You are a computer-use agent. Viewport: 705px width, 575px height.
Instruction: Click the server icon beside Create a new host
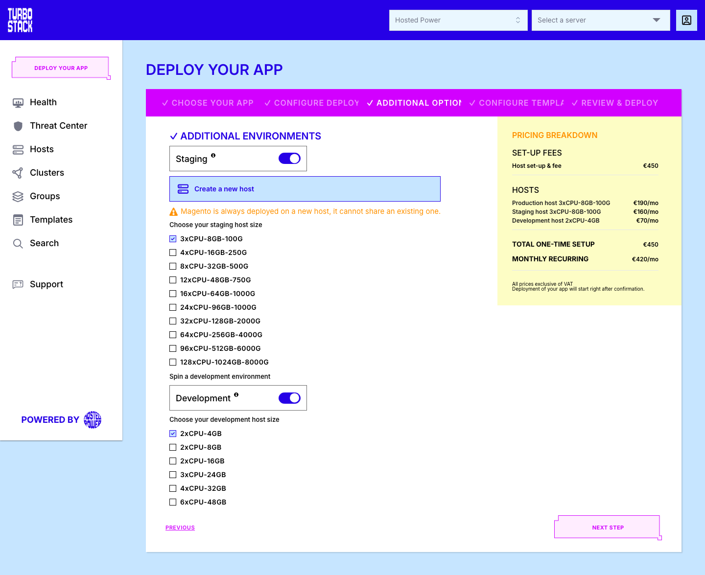(183, 189)
